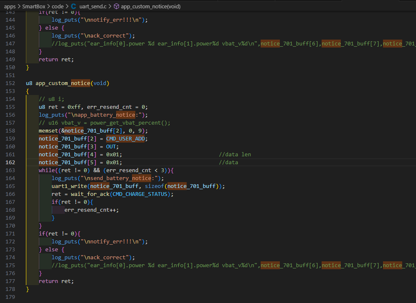This screenshot has height=303, width=416.
Task: Click the memset function call
Action: click(48, 131)
